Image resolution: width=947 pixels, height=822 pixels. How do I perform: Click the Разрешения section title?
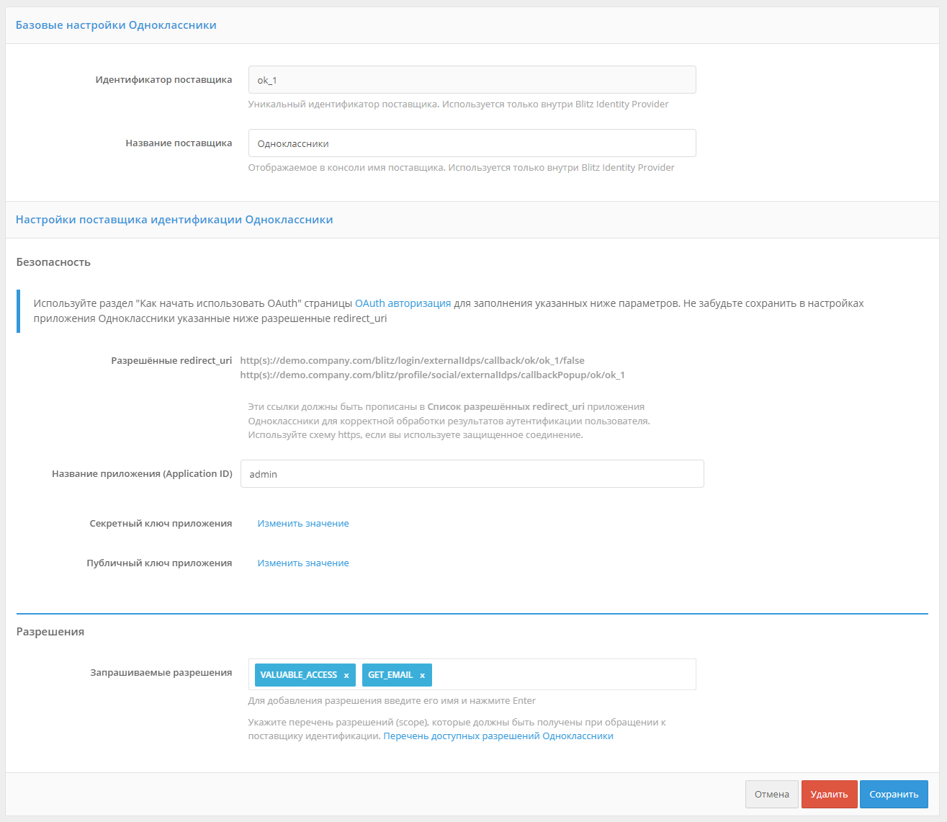tap(50, 632)
